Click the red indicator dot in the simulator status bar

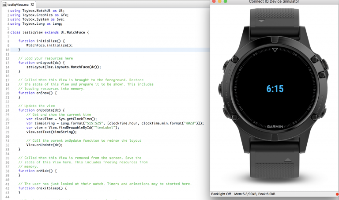337,194
